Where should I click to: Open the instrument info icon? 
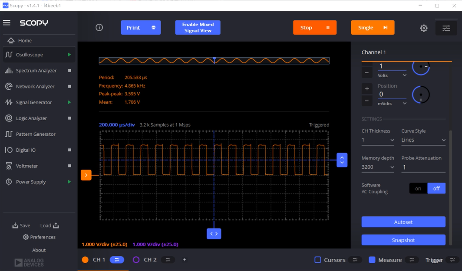[99, 27]
